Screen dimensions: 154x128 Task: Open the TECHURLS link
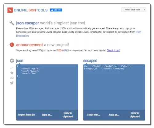63,50
